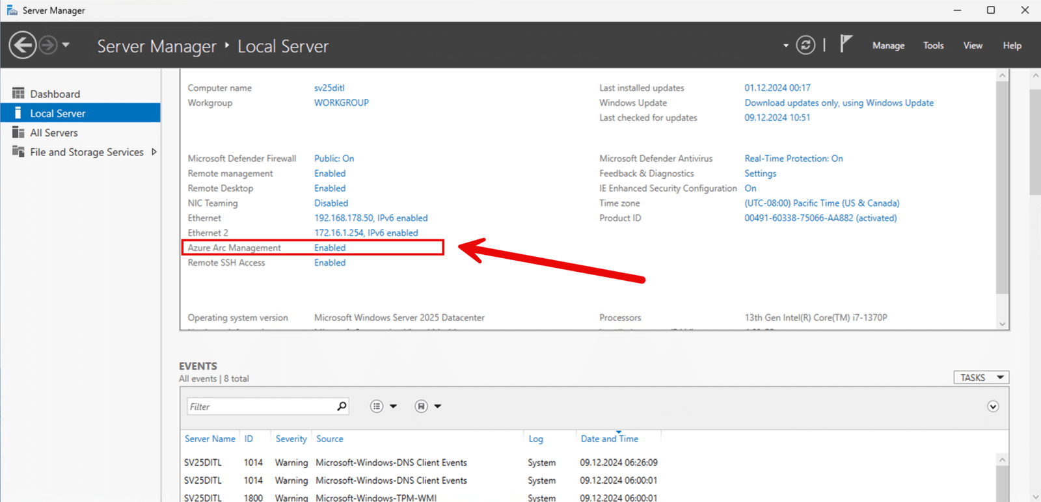Open the Tools menu
Viewport: 1041px width, 502px height.
point(933,46)
